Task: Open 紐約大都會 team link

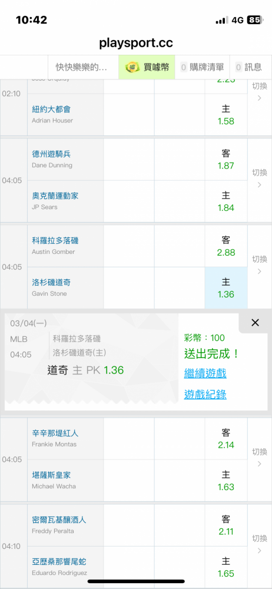Action: (x=51, y=110)
